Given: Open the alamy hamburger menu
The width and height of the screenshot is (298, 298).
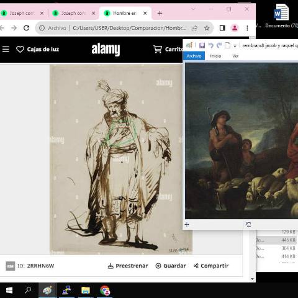Looking at the screenshot, I should click(x=6, y=49).
